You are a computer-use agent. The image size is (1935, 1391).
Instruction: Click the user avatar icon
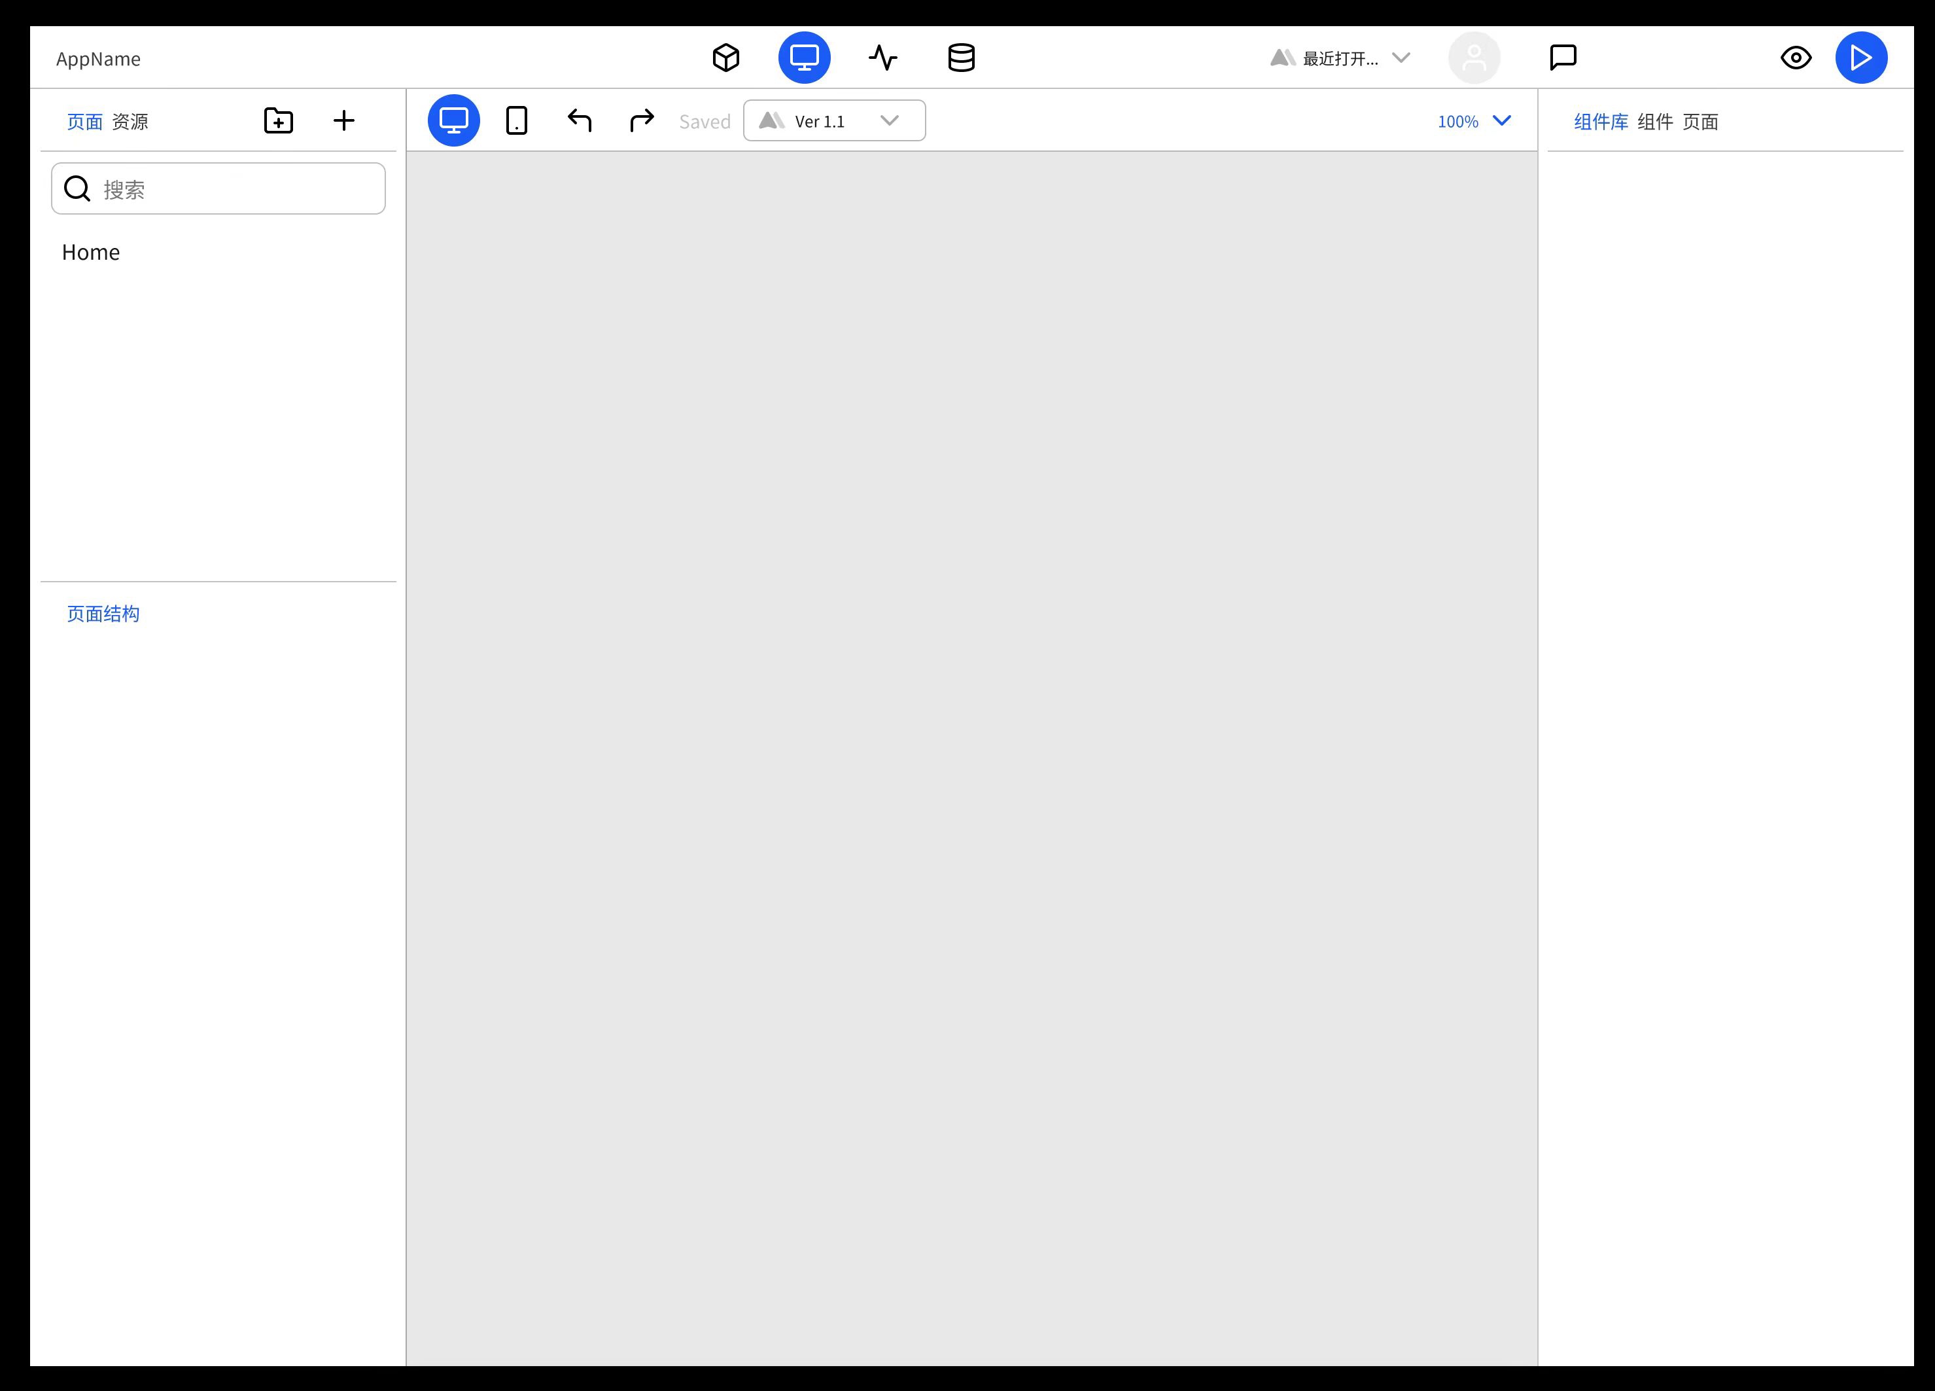point(1474,58)
